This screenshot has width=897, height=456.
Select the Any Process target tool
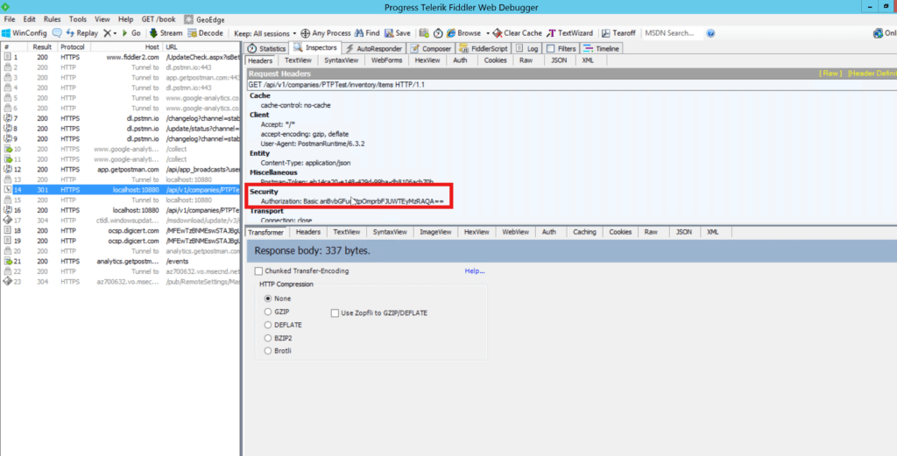(326, 33)
